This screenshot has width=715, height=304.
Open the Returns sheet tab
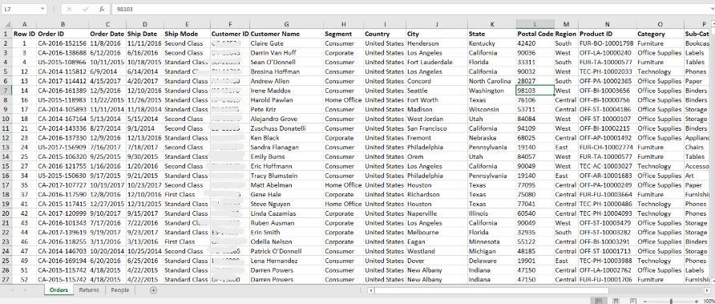[88, 290]
